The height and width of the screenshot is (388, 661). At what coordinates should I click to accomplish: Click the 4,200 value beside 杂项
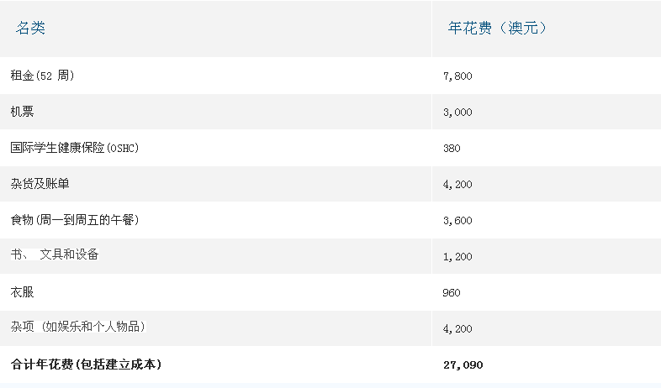[x=457, y=329]
